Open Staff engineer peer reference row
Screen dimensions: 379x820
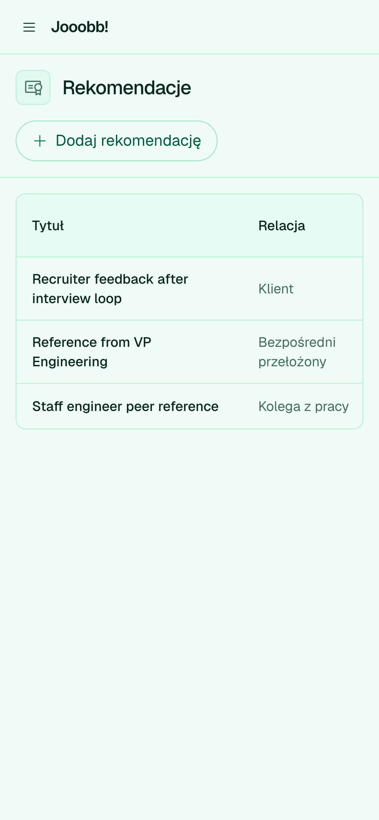click(189, 406)
